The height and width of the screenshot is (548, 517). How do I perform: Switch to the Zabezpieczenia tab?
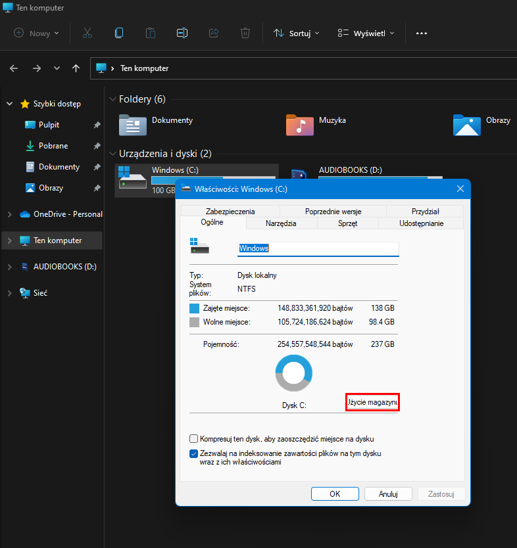(230, 212)
